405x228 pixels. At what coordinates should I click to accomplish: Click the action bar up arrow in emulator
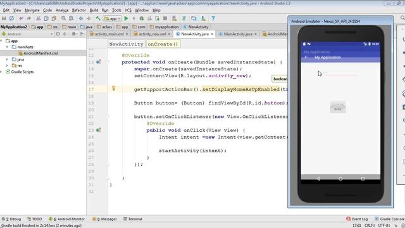pos(306,58)
